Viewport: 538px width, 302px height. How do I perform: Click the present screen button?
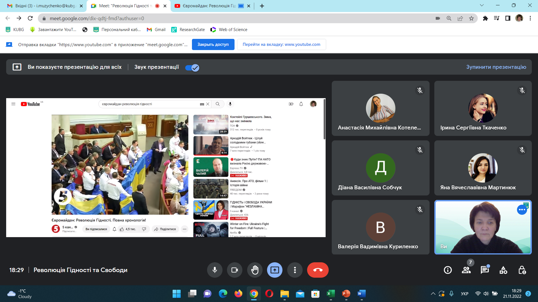click(x=275, y=270)
